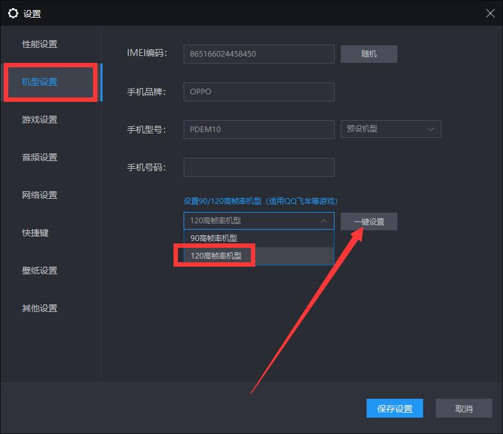This screenshot has height=434, width=503.
Task: Click the 手机型号 field with PDEM10
Action: pyautogui.click(x=258, y=130)
